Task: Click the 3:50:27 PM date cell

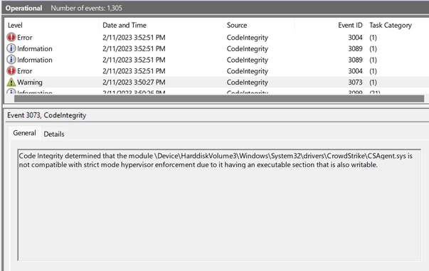Action: (x=134, y=82)
